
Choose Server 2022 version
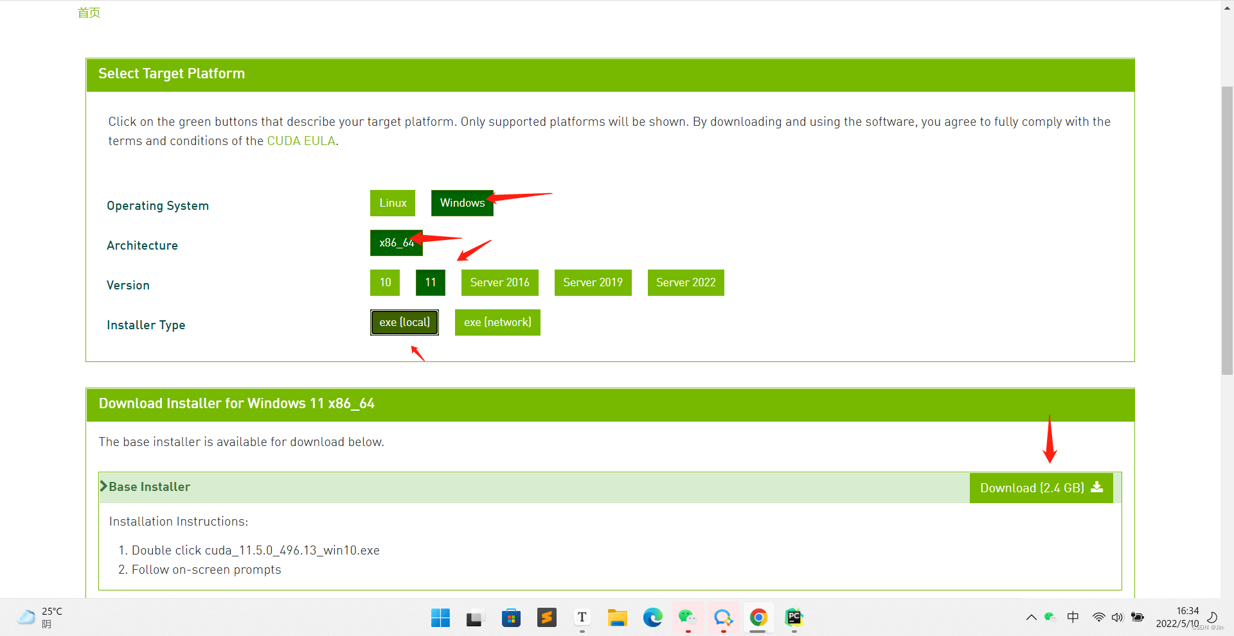[686, 282]
